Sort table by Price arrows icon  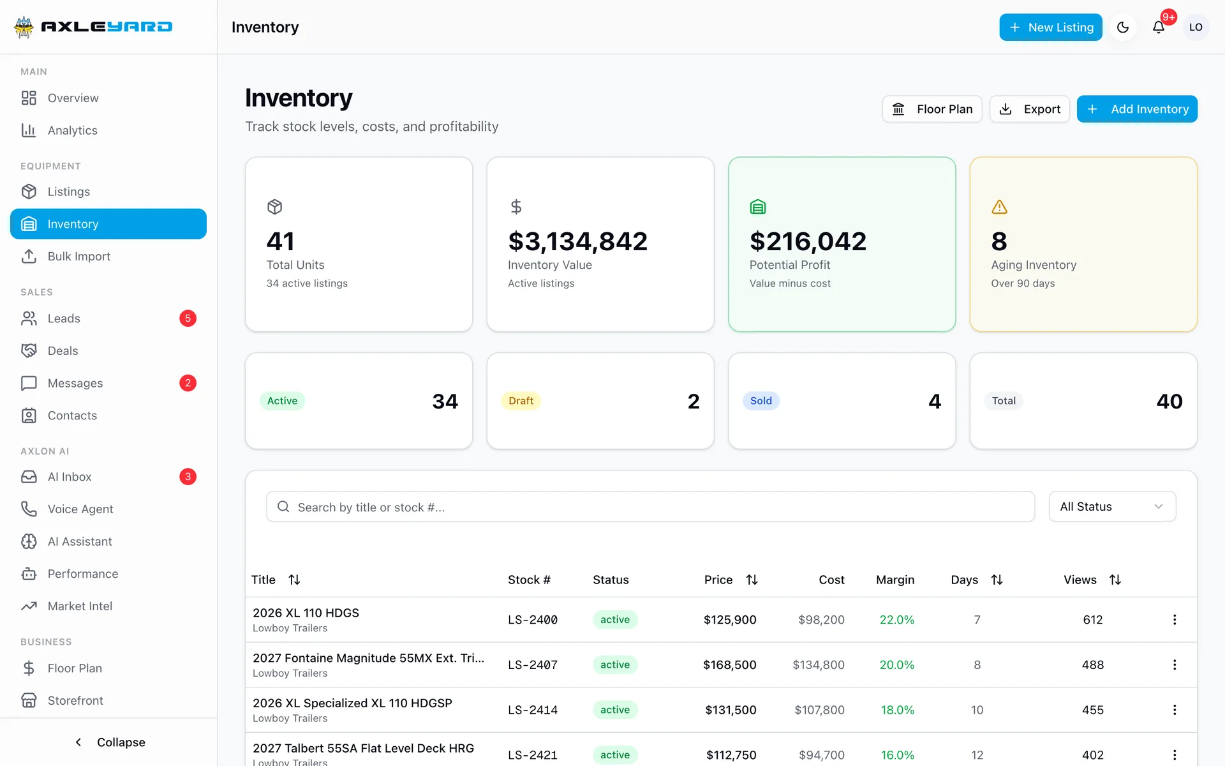point(752,580)
